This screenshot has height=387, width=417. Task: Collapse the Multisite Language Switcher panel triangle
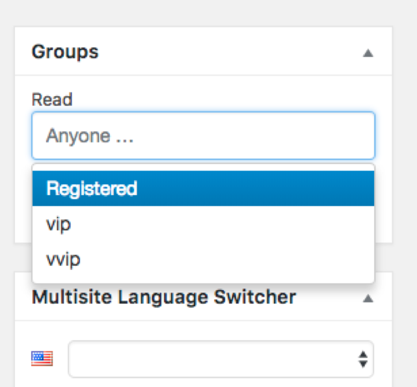368,299
